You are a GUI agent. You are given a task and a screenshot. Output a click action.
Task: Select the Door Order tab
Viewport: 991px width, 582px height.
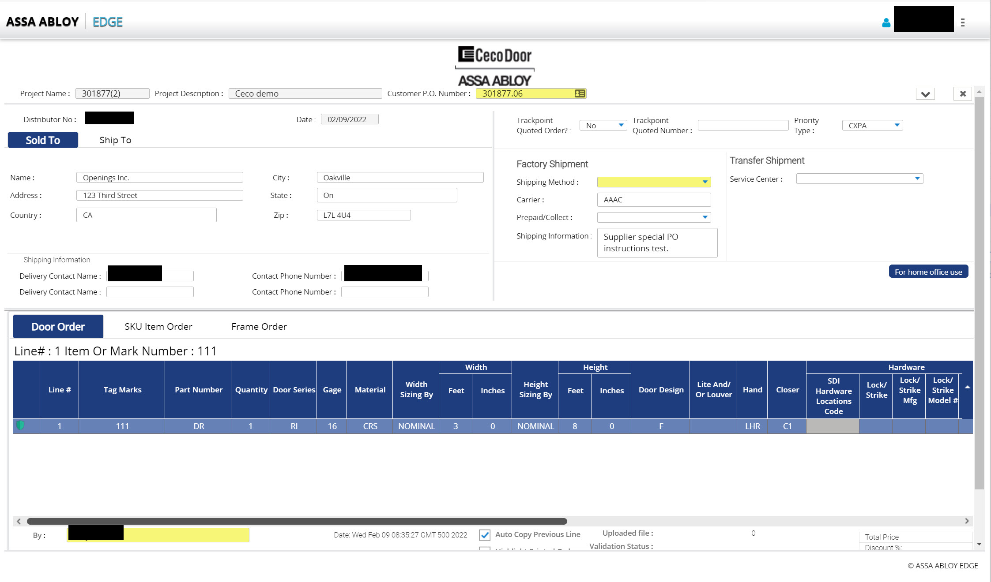[58, 326]
